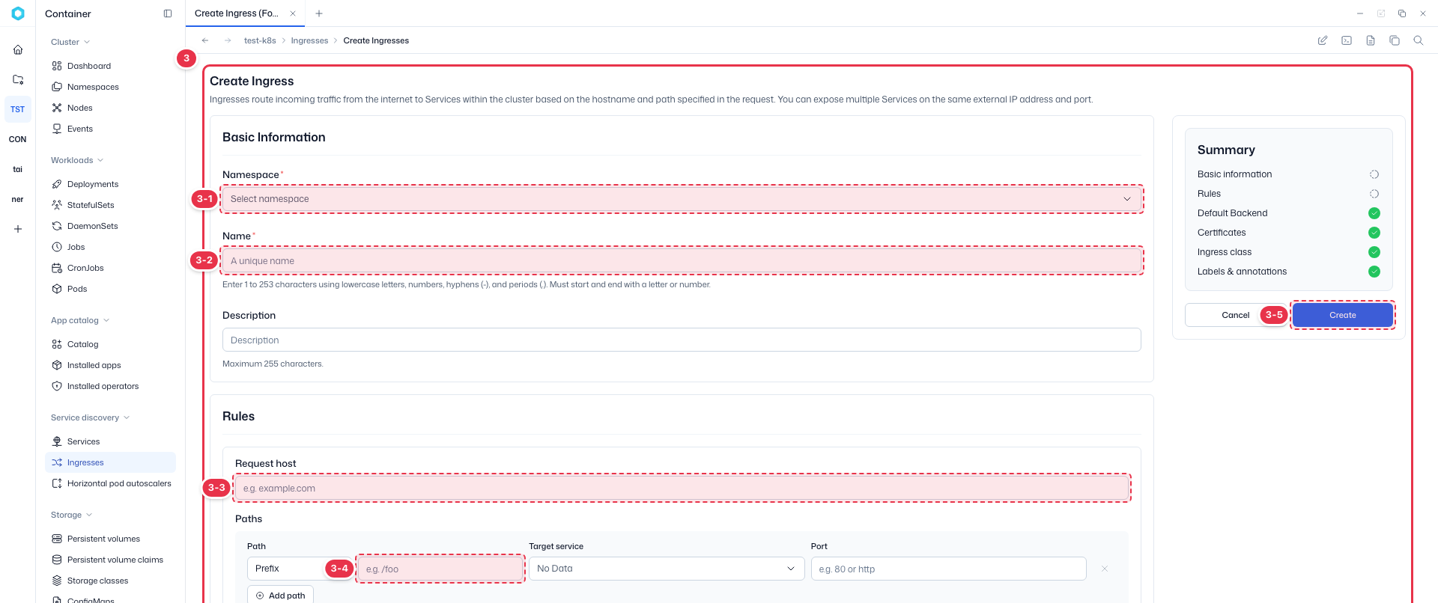Click the Ingresses breadcrumb link

click(309, 40)
